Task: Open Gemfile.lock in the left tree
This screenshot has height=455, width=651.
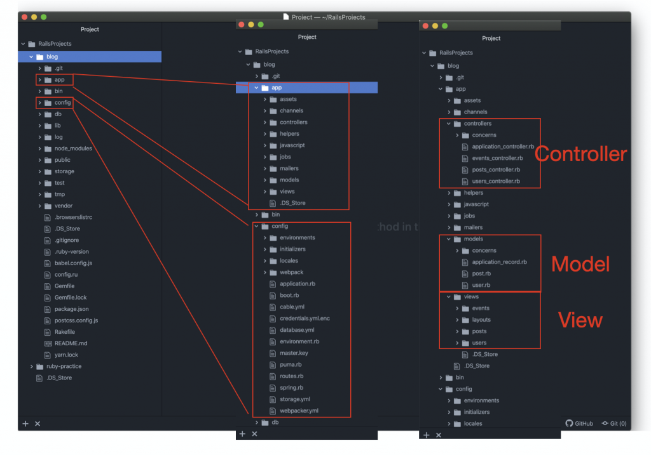Action: tap(71, 298)
